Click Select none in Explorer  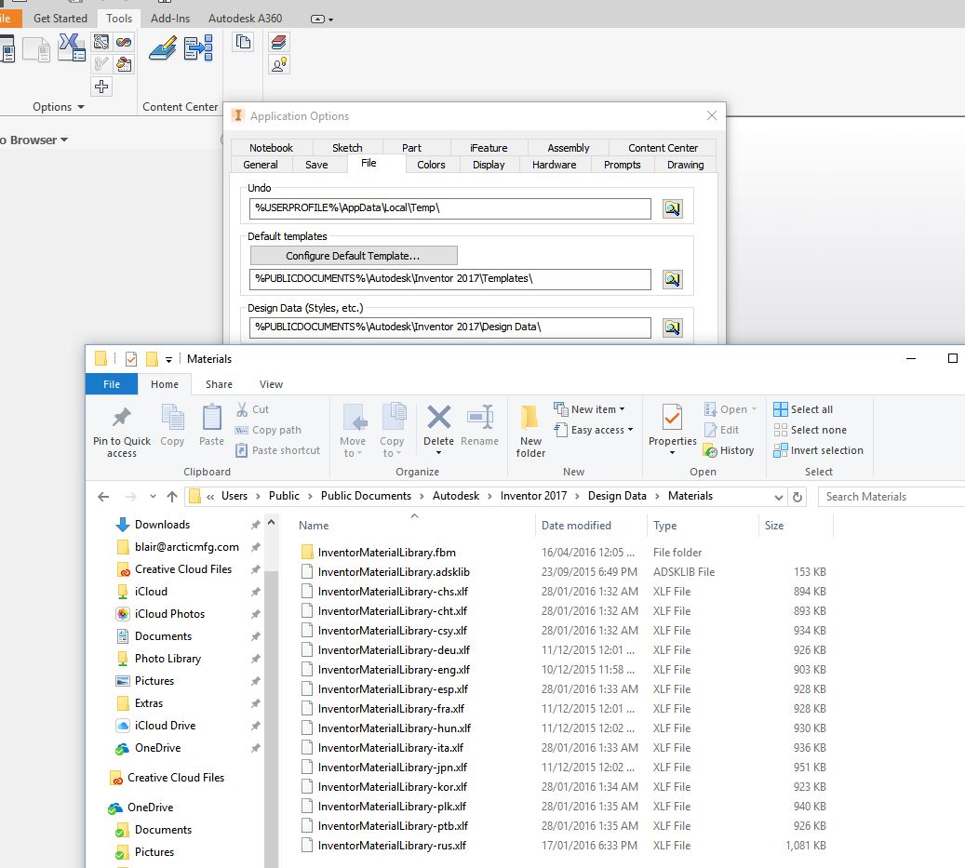[x=811, y=430]
